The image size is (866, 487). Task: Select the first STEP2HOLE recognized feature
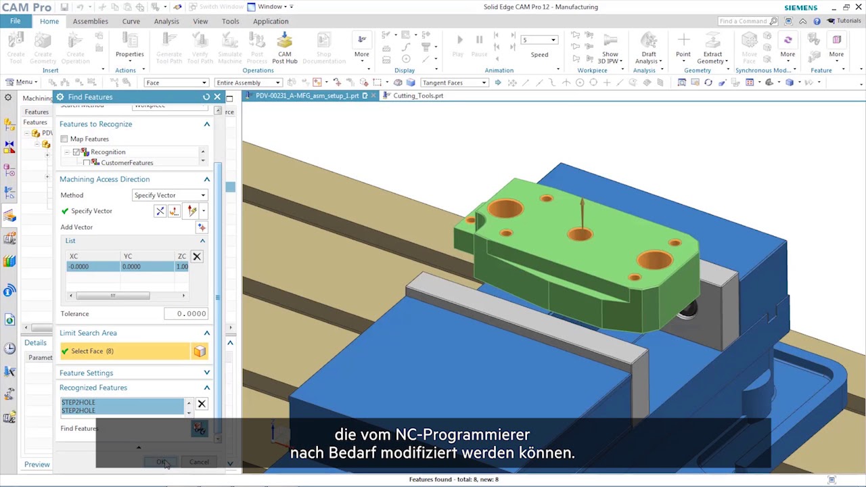coord(122,402)
